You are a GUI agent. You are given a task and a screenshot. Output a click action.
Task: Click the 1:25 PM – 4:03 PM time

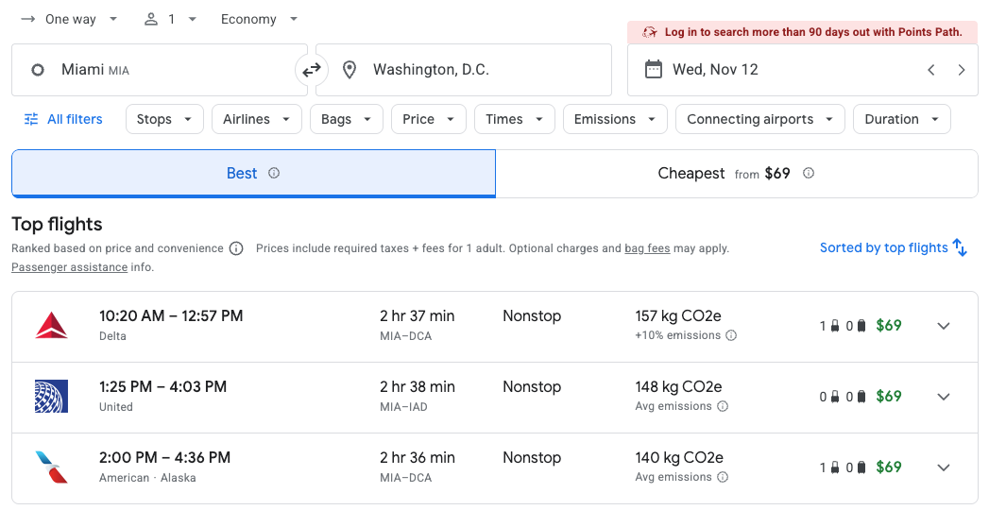coord(162,386)
